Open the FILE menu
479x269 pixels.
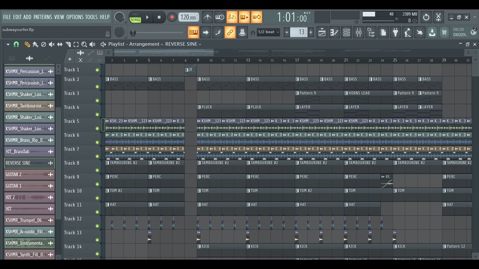pyautogui.click(x=7, y=17)
